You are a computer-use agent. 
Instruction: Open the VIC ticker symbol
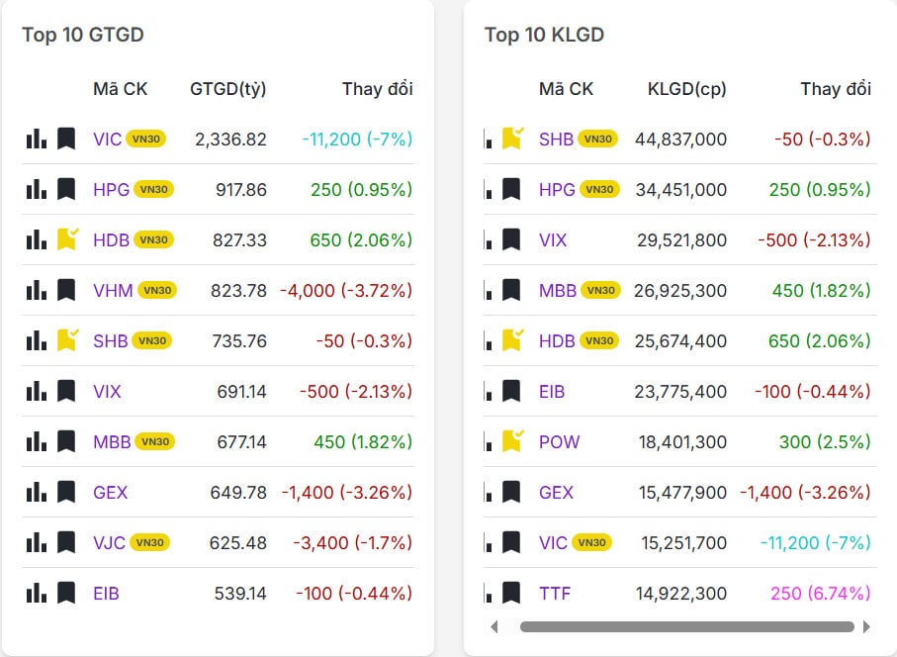(x=108, y=140)
